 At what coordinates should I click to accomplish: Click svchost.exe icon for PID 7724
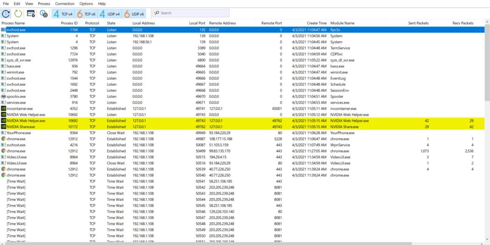[3, 54]
